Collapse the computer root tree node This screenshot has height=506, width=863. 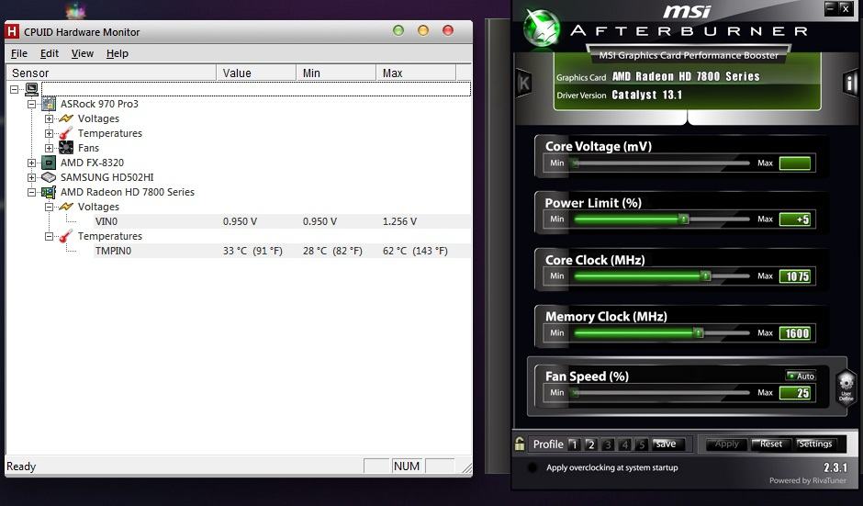pos(15,89)
